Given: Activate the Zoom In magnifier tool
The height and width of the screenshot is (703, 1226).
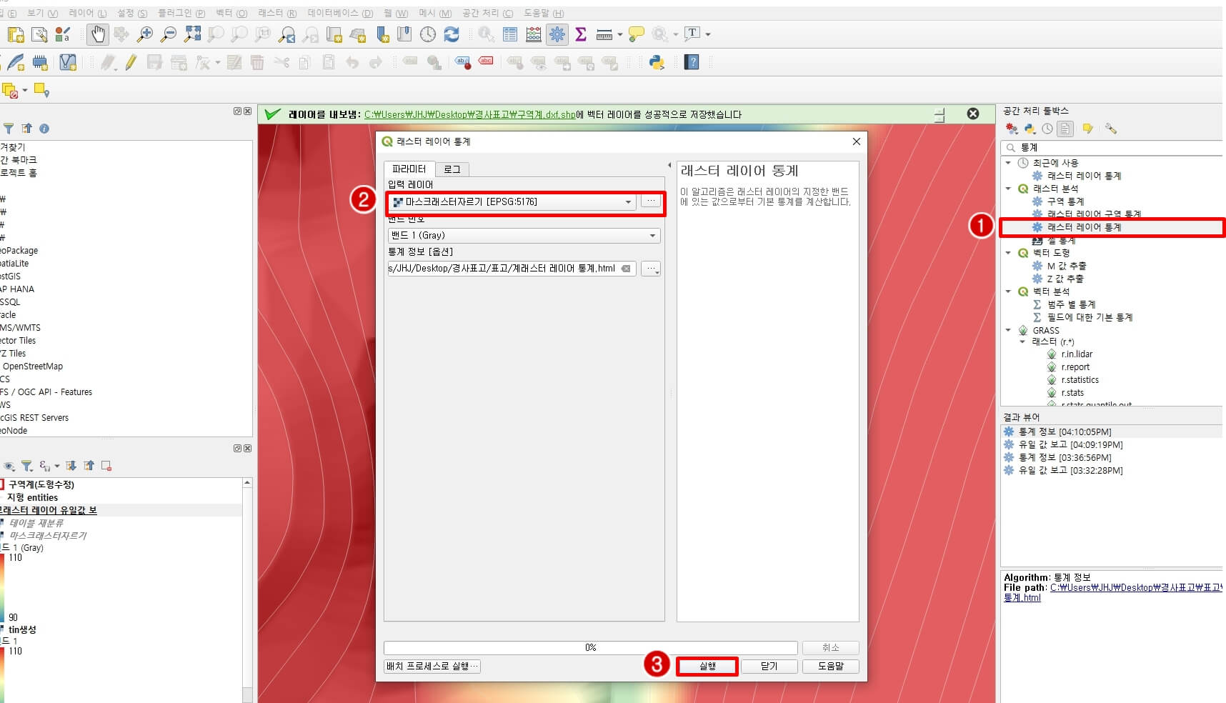Looking at the screenshot, I should point(145,34).
